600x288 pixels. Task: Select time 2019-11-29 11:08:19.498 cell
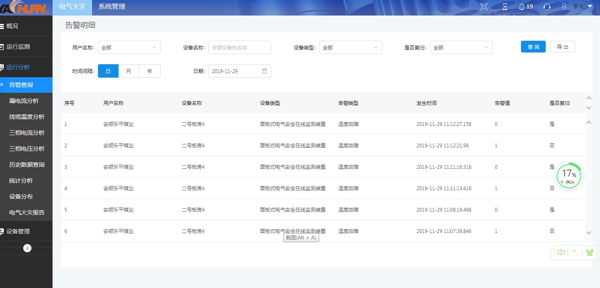click(444, 209)
